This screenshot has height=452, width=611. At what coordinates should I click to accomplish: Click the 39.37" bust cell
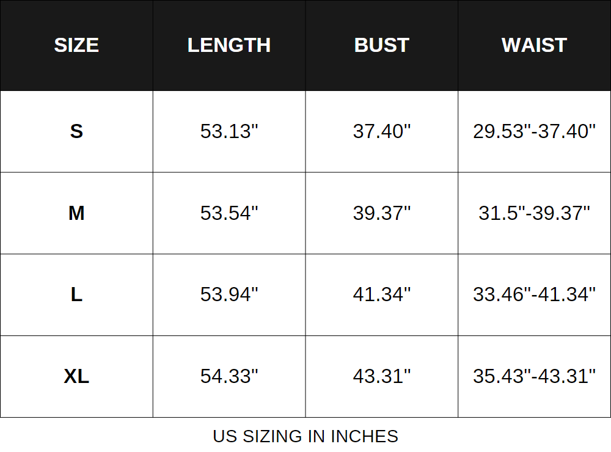[381, 213]
